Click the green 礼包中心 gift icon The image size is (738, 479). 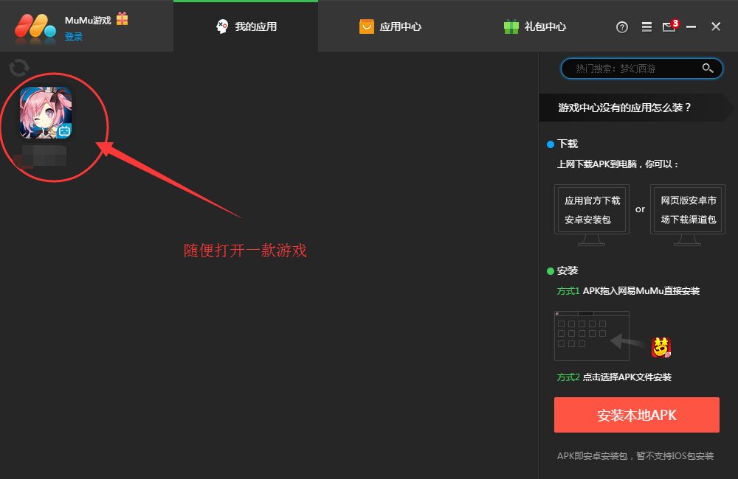(x=511, y=26)
